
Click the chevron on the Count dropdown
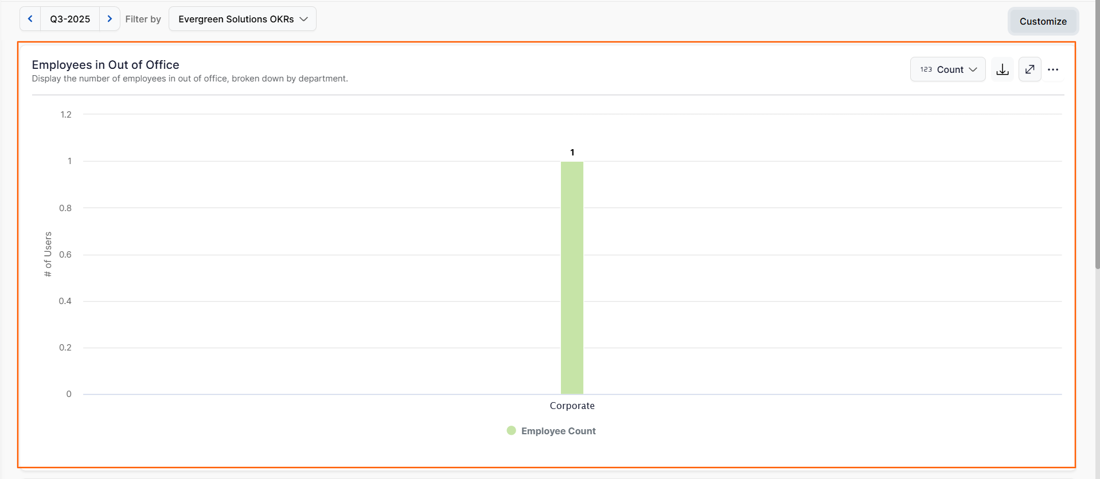pos(973,69)
